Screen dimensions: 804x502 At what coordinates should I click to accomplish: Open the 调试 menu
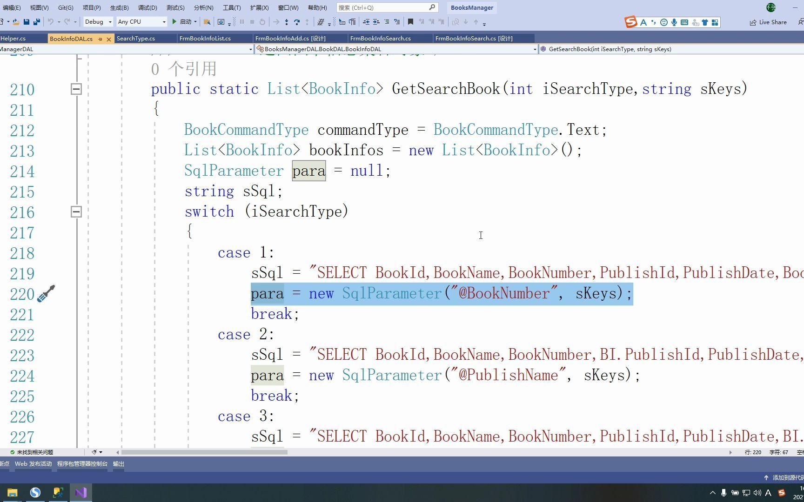(x=147, y=7)
